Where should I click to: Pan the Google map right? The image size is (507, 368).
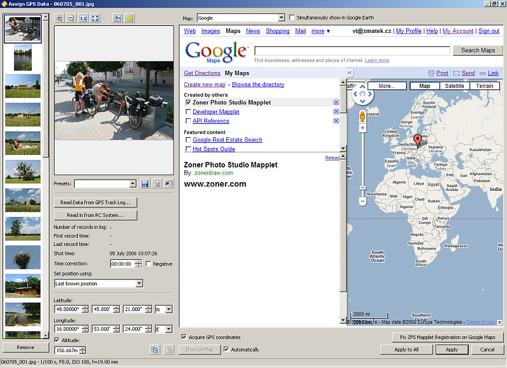point(370,94)
